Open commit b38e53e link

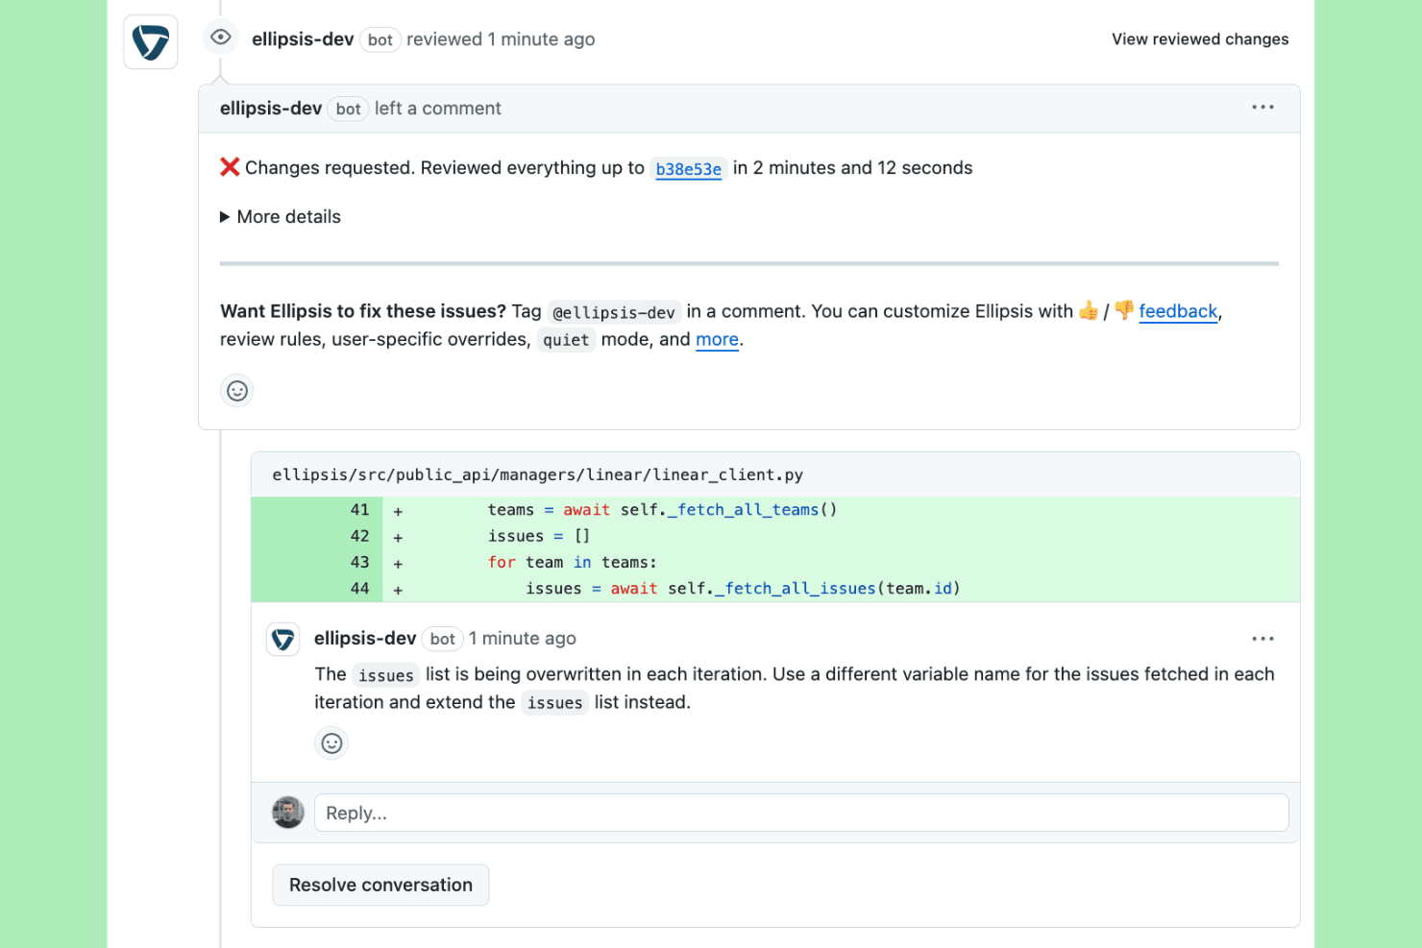[x=688, y=169]
